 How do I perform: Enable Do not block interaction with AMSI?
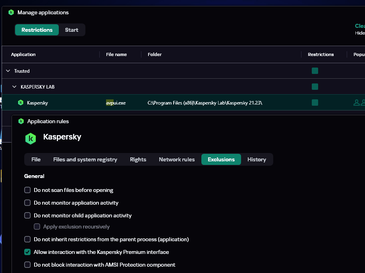(27, 265)
